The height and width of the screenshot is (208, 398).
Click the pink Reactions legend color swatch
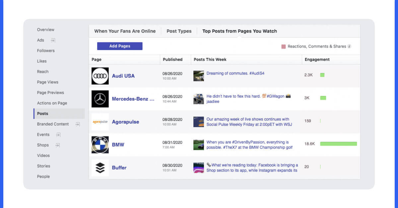[284, 47]
